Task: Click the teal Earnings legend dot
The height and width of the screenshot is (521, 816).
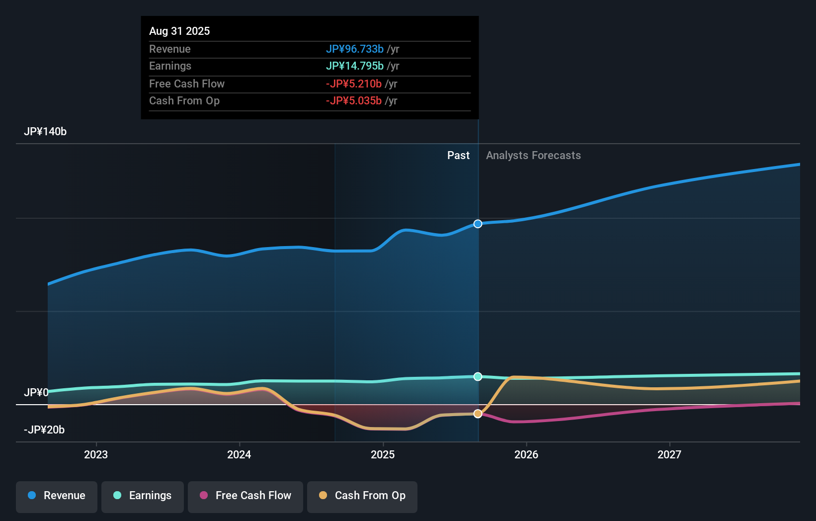Action: tap(117, 495)
